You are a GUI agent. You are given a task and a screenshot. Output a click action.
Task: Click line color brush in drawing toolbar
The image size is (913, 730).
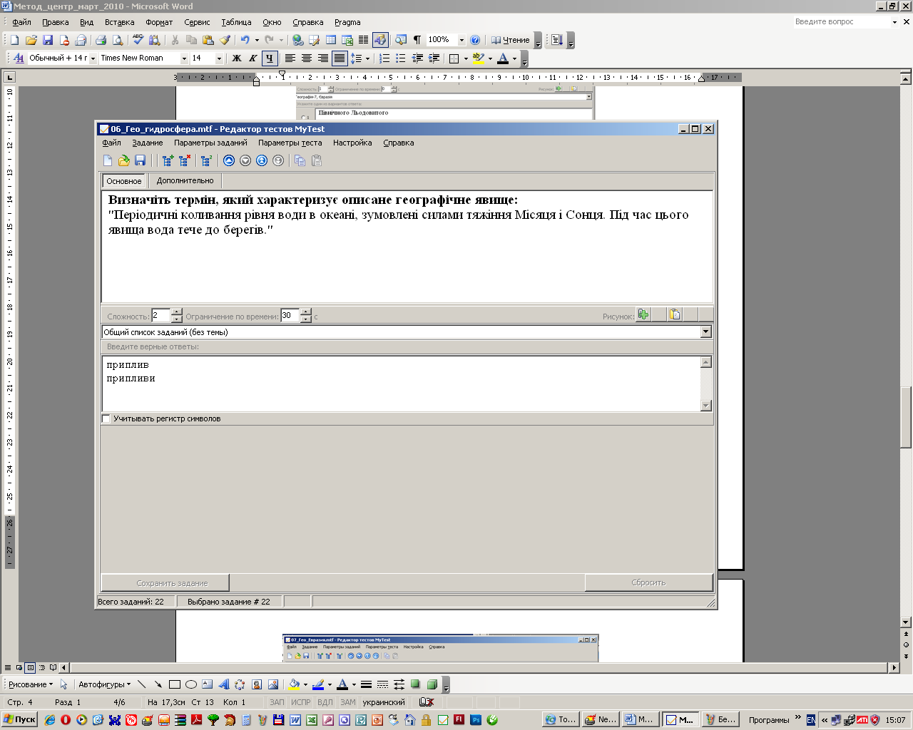coord(318,684)
